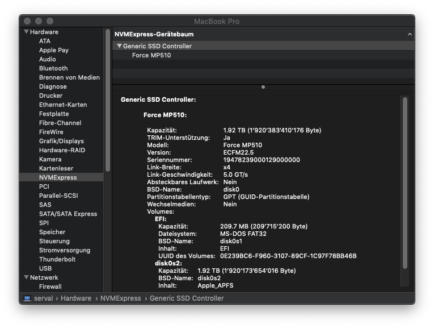Collapse the Netzwerk section triangle
The image size is (434, 328).
point(27,277)
